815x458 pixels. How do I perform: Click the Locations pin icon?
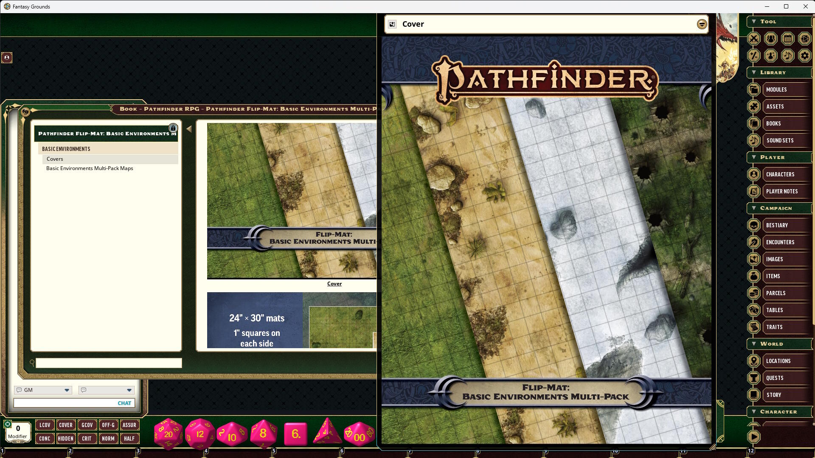tap(754, 361)
